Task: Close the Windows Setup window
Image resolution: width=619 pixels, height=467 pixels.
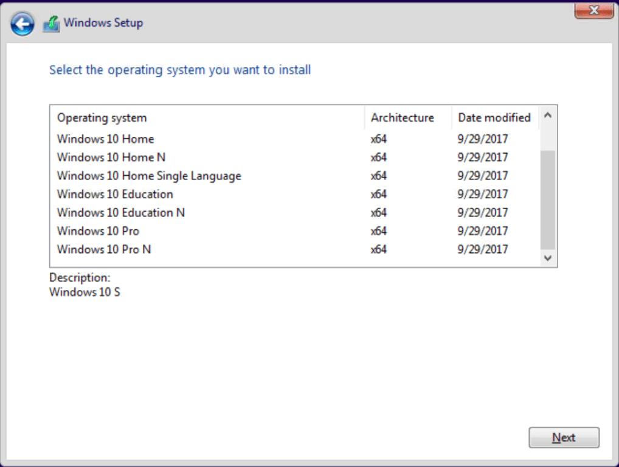Action: (x=593, y=10)
